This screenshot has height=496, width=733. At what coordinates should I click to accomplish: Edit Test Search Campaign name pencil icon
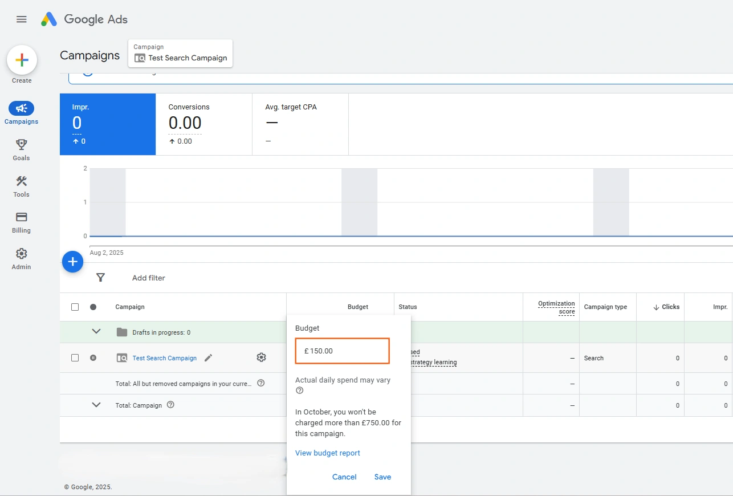point(208,358)
